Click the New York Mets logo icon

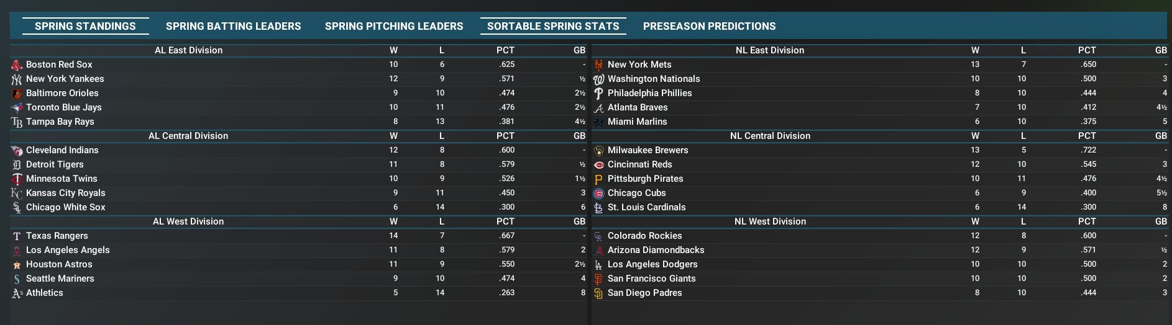[598, 65]
